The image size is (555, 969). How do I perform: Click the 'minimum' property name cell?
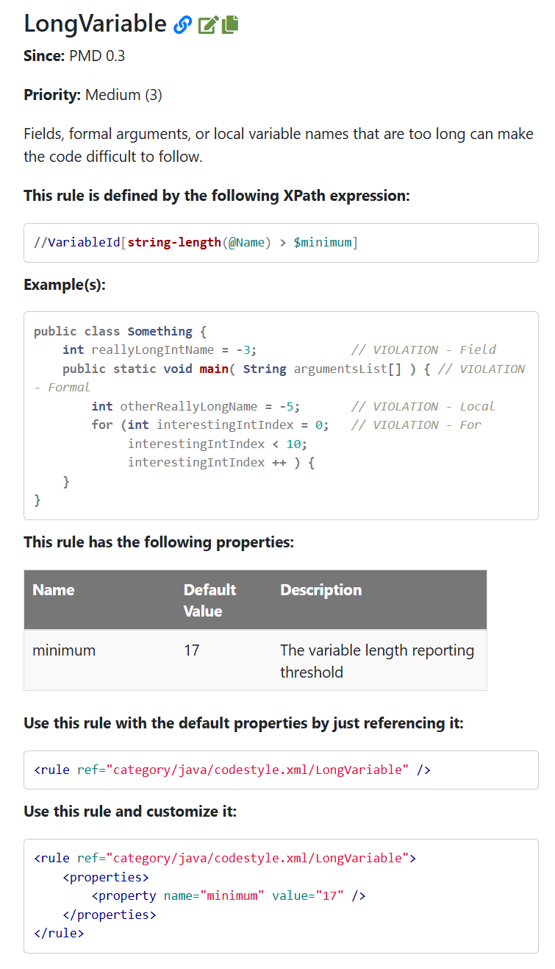pyautogui.click(x=64, y=650)
